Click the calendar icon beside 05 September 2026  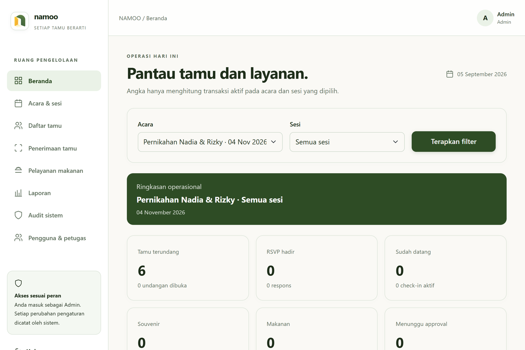click(450, 74)
